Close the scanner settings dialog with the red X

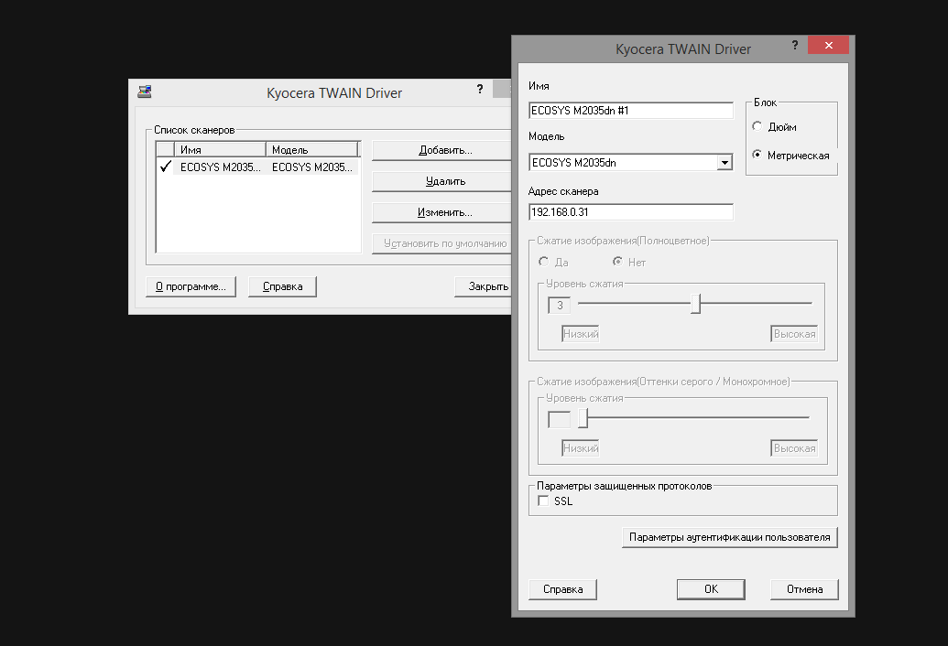[828, 45]
